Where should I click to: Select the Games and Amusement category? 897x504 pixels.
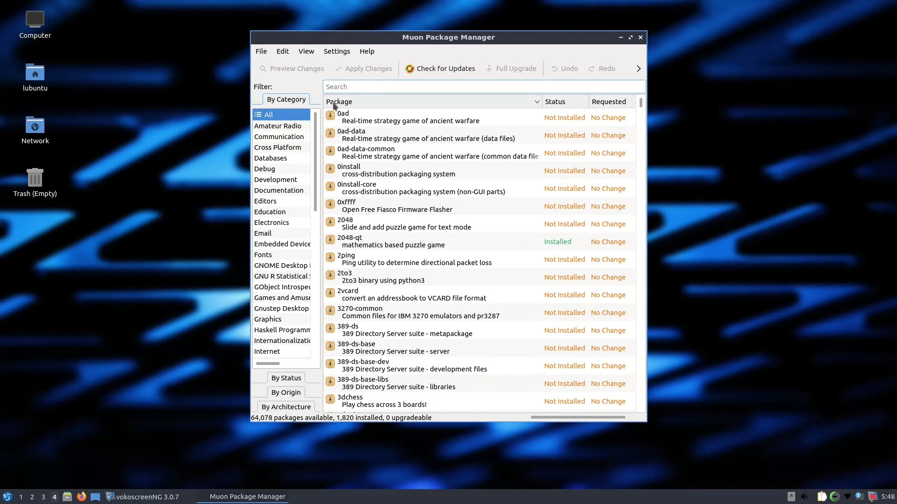[x=282, y=298]
